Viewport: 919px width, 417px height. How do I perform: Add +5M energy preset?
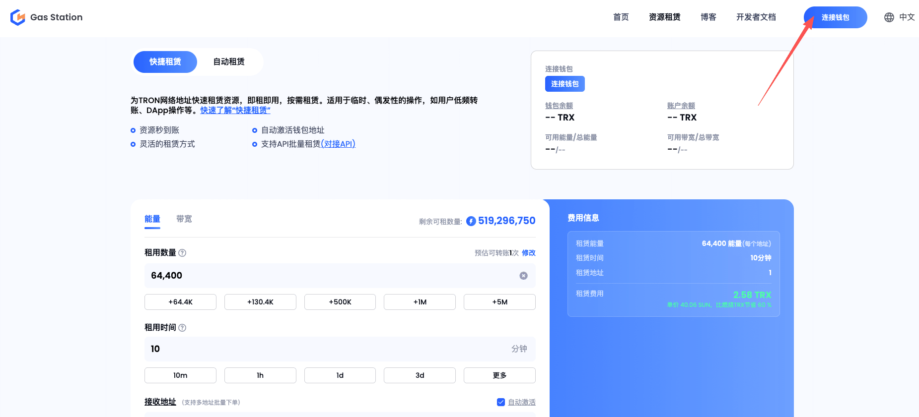point(499,302)
